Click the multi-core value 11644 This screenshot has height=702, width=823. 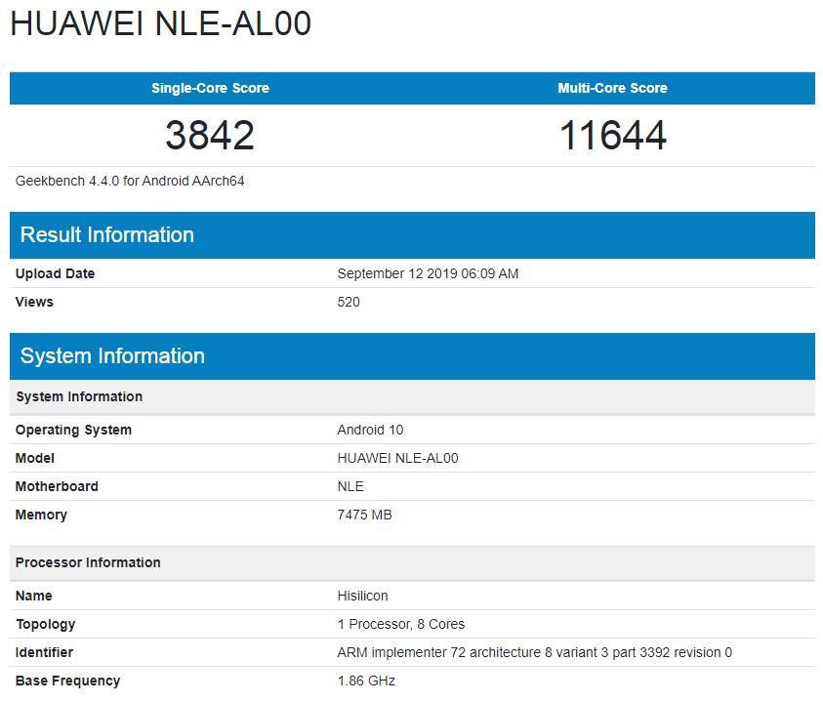point(613,135)
